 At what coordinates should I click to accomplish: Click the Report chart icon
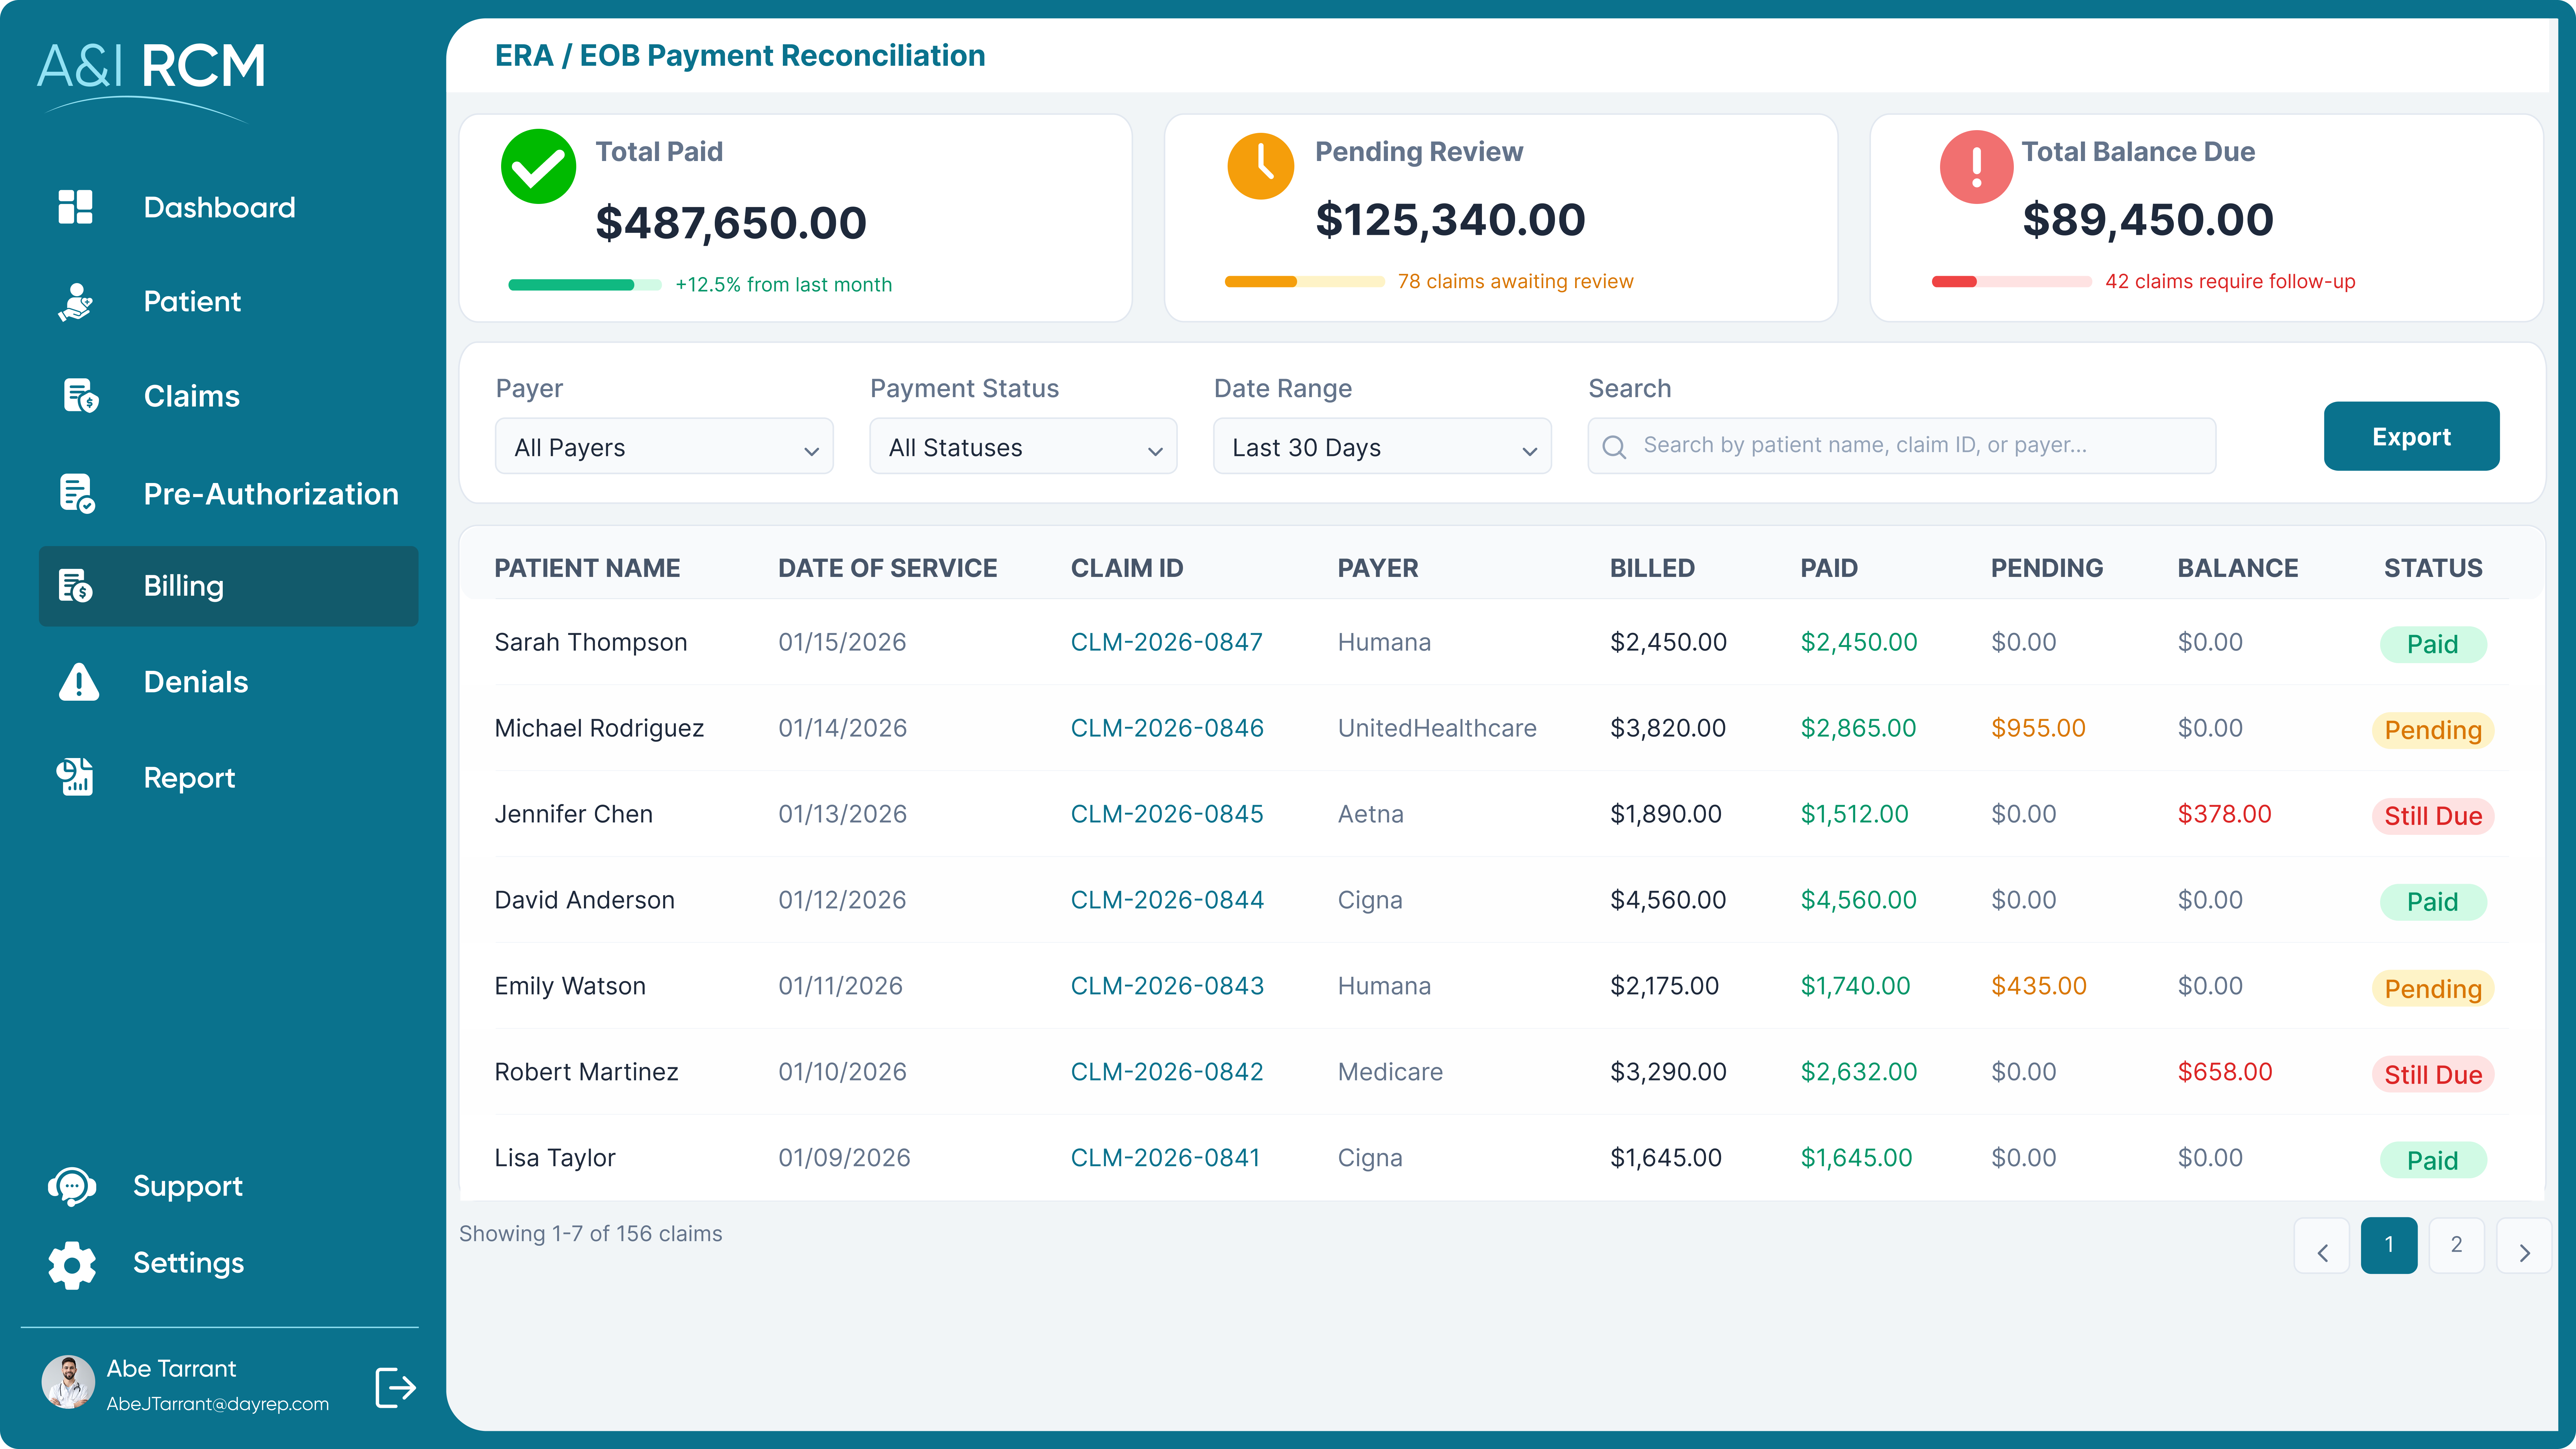75,777
